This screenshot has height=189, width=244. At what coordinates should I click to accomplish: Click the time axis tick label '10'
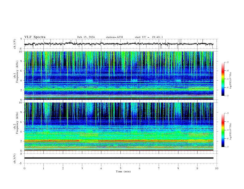[x=217, y=168]
